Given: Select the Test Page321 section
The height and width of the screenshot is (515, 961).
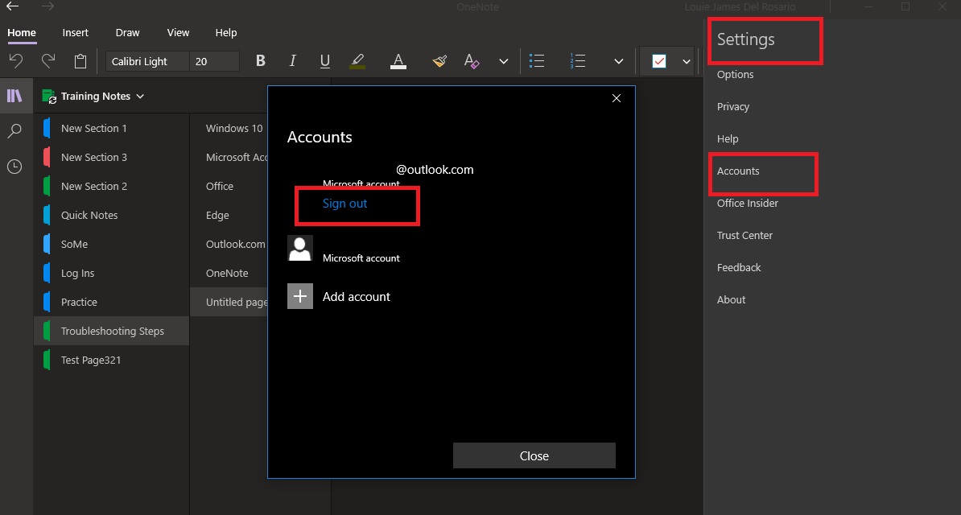Looking at the screenshot, I should (112, 360).
